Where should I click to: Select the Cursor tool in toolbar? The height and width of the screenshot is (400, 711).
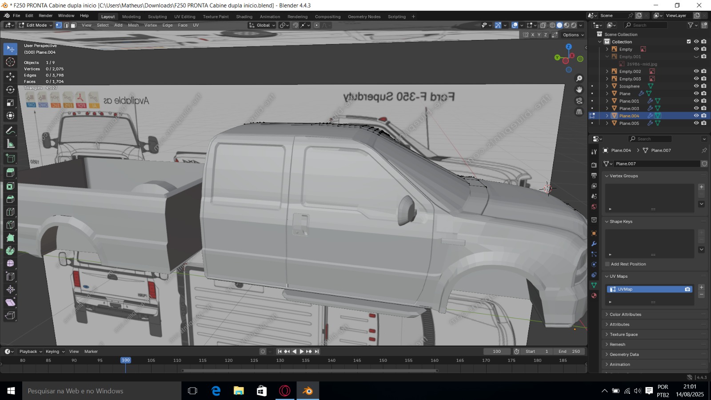[x=10, y=62]
